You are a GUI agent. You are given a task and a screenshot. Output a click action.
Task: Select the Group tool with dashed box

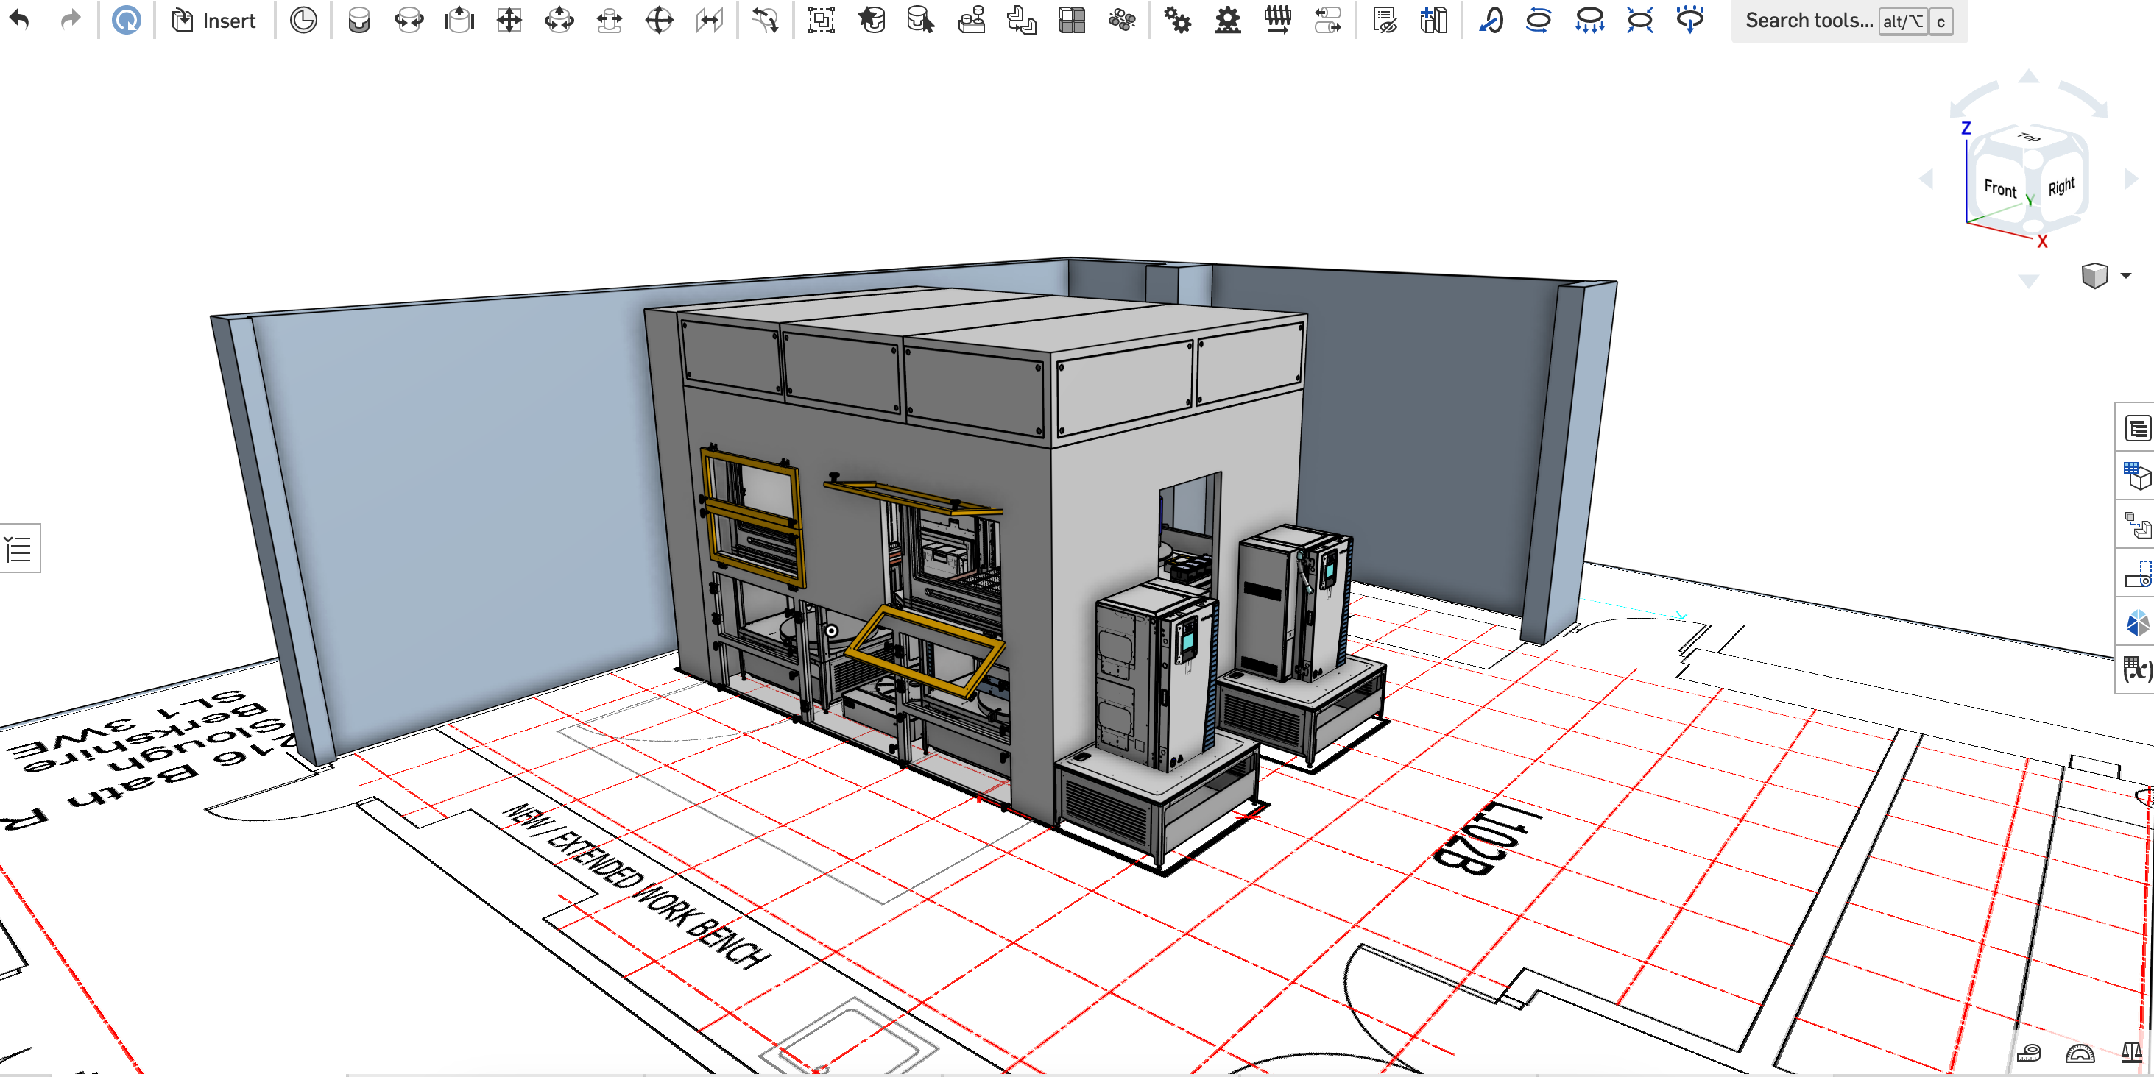tap(821, 20)
